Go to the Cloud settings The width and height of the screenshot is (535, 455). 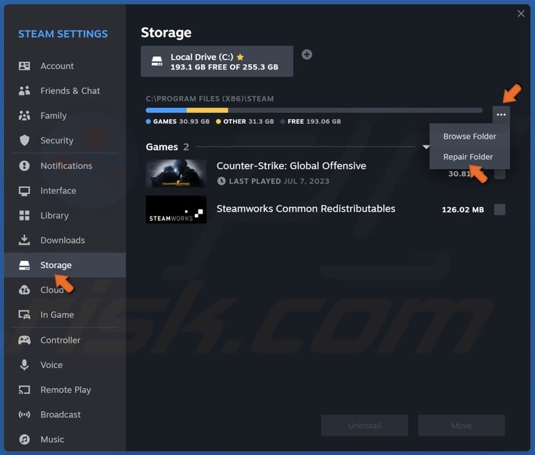point(65,290)
